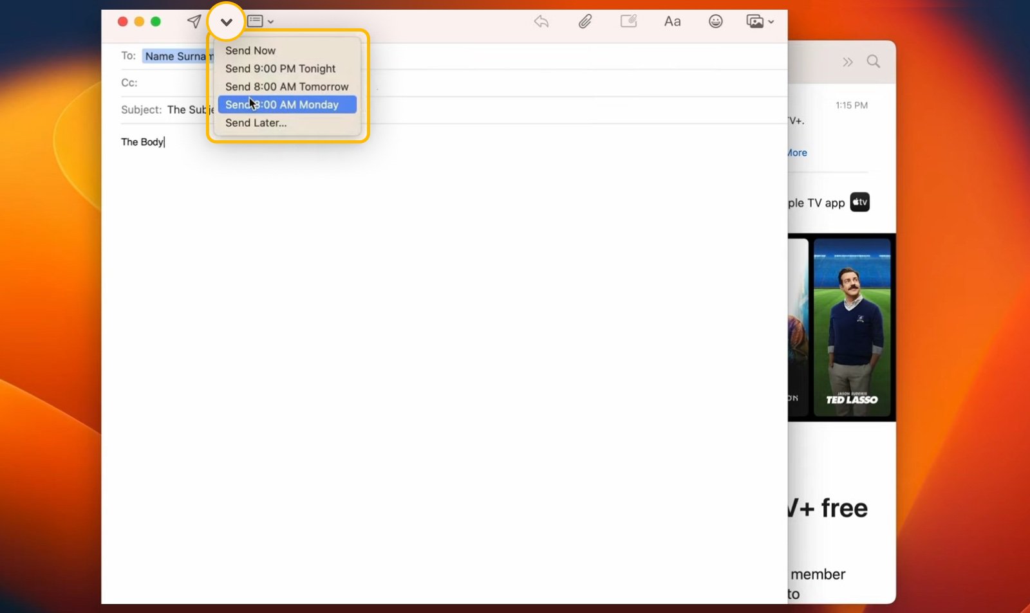Choose Send Later from the menu

tap(256, 122)
